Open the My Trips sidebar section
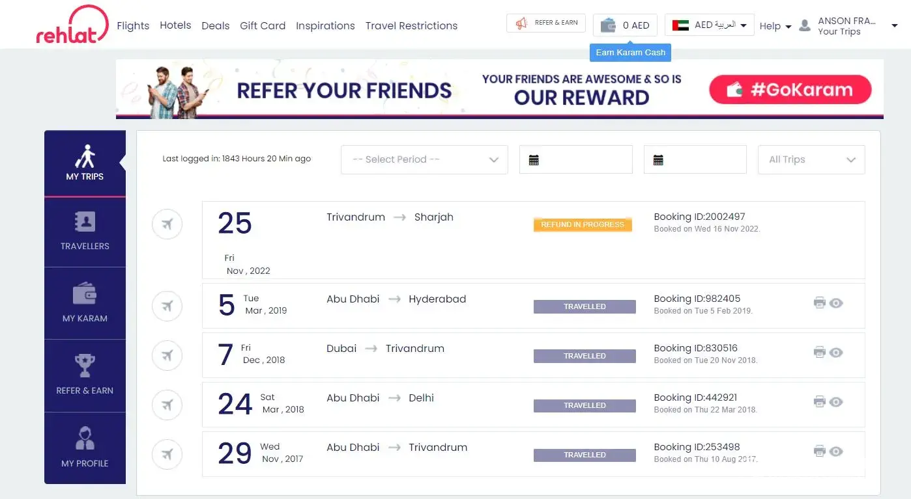 (85, 163)
